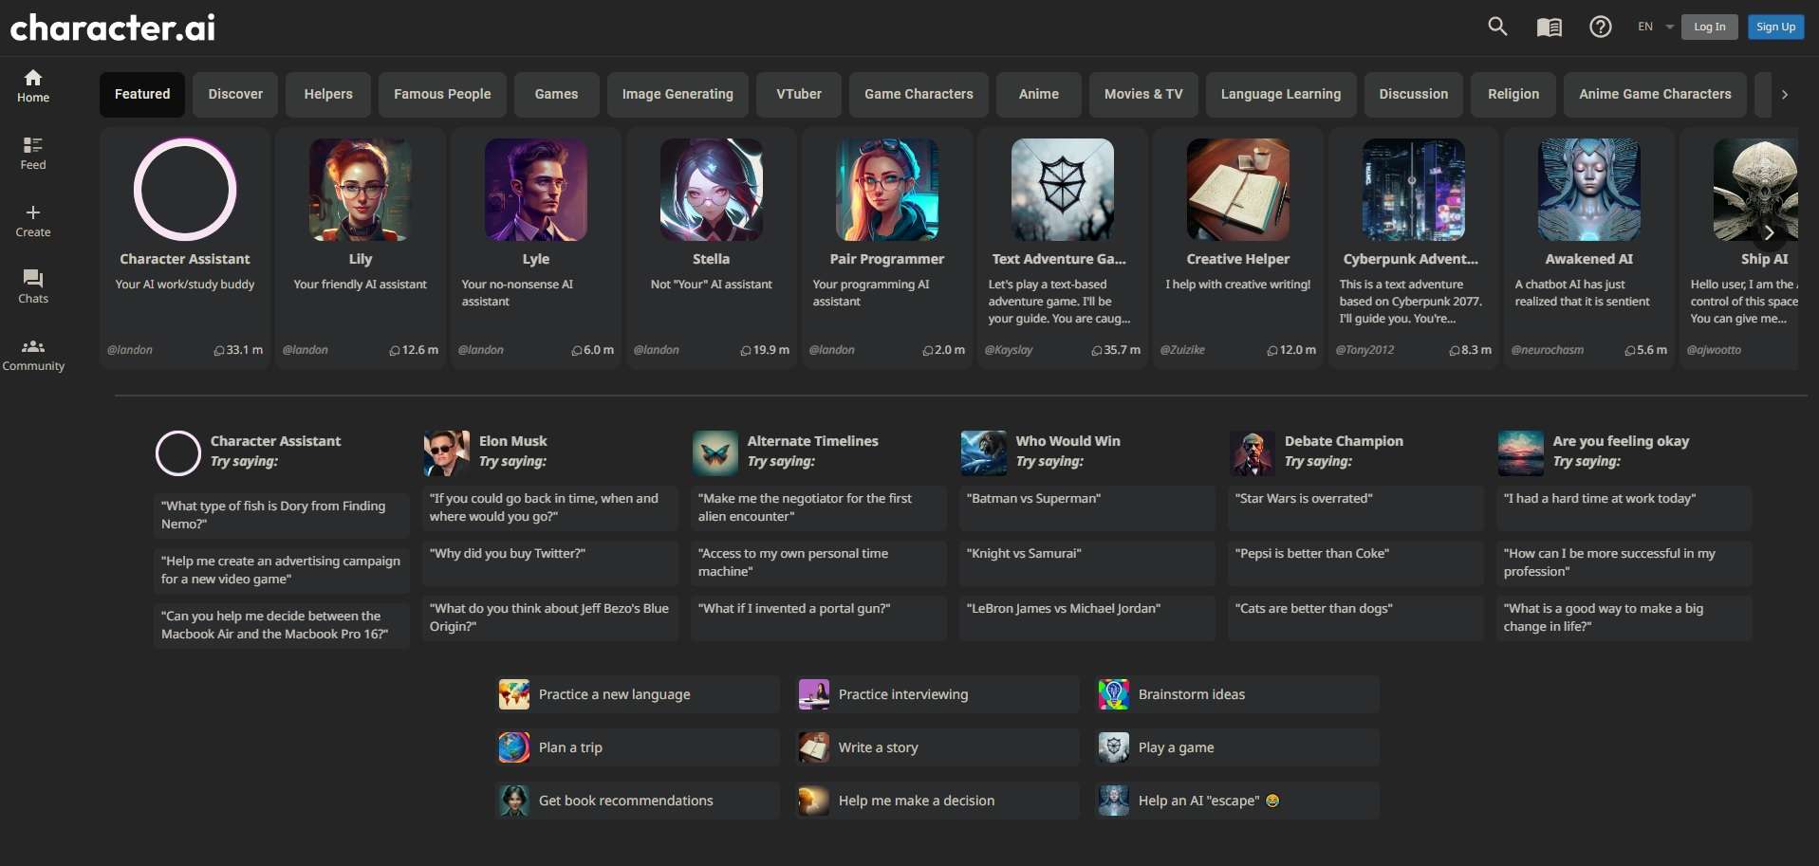Try saying "Why did you buy Twitter?"
The height and width of the screenshot is (866, 1819).
coord(550,562)
